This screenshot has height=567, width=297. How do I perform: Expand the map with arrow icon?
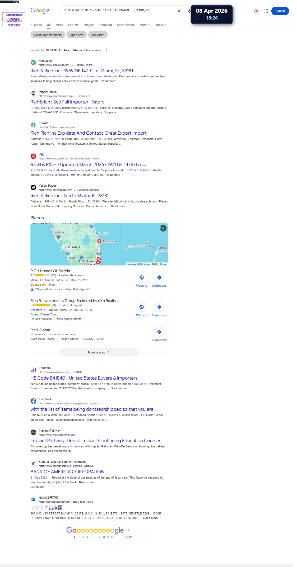click(163, 228)
